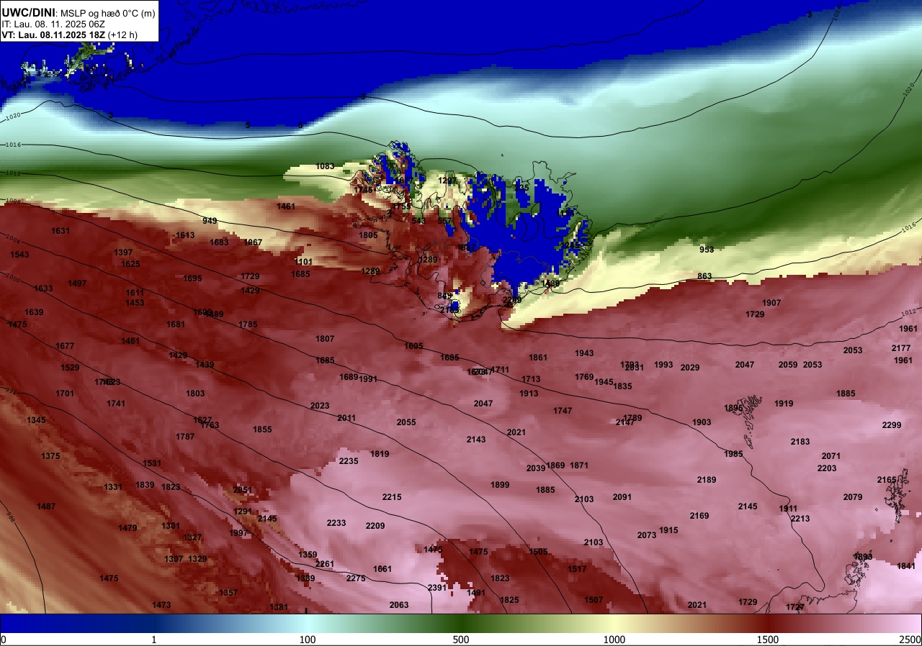
Task: Click the map value 2055
Action: tap(406, 422)
